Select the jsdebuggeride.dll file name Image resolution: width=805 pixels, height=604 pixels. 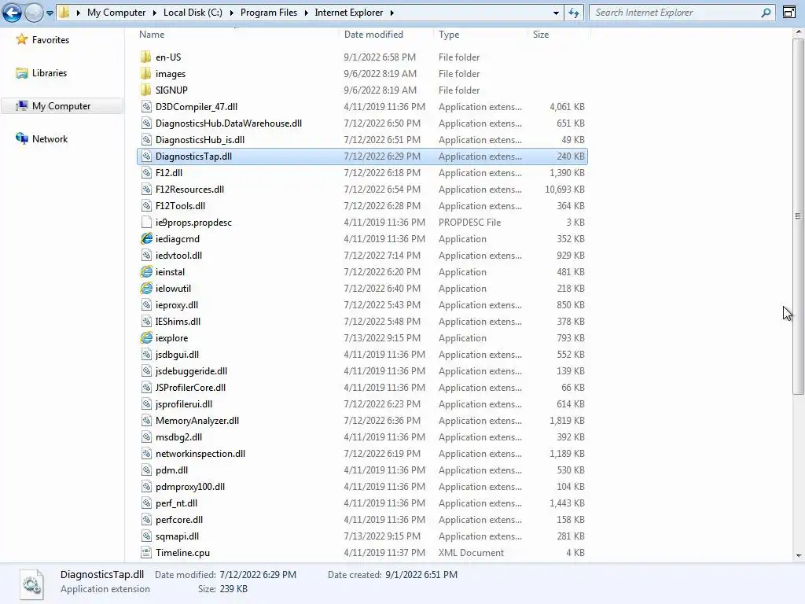(191, 371)
